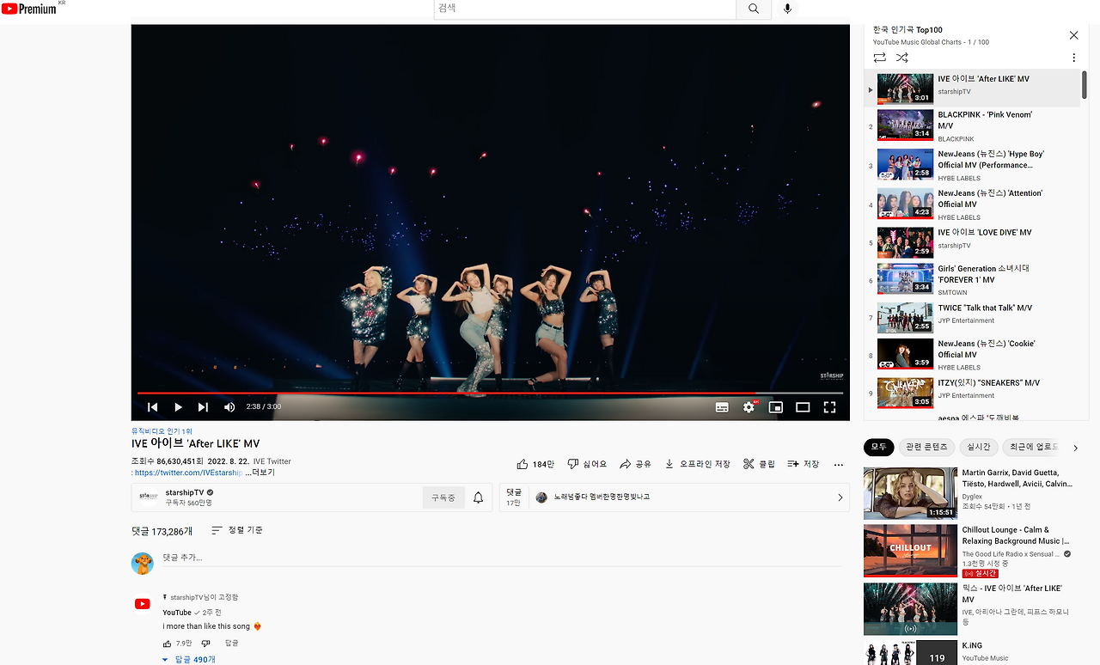Switch to miniplayer mode

tap(775, 407)
